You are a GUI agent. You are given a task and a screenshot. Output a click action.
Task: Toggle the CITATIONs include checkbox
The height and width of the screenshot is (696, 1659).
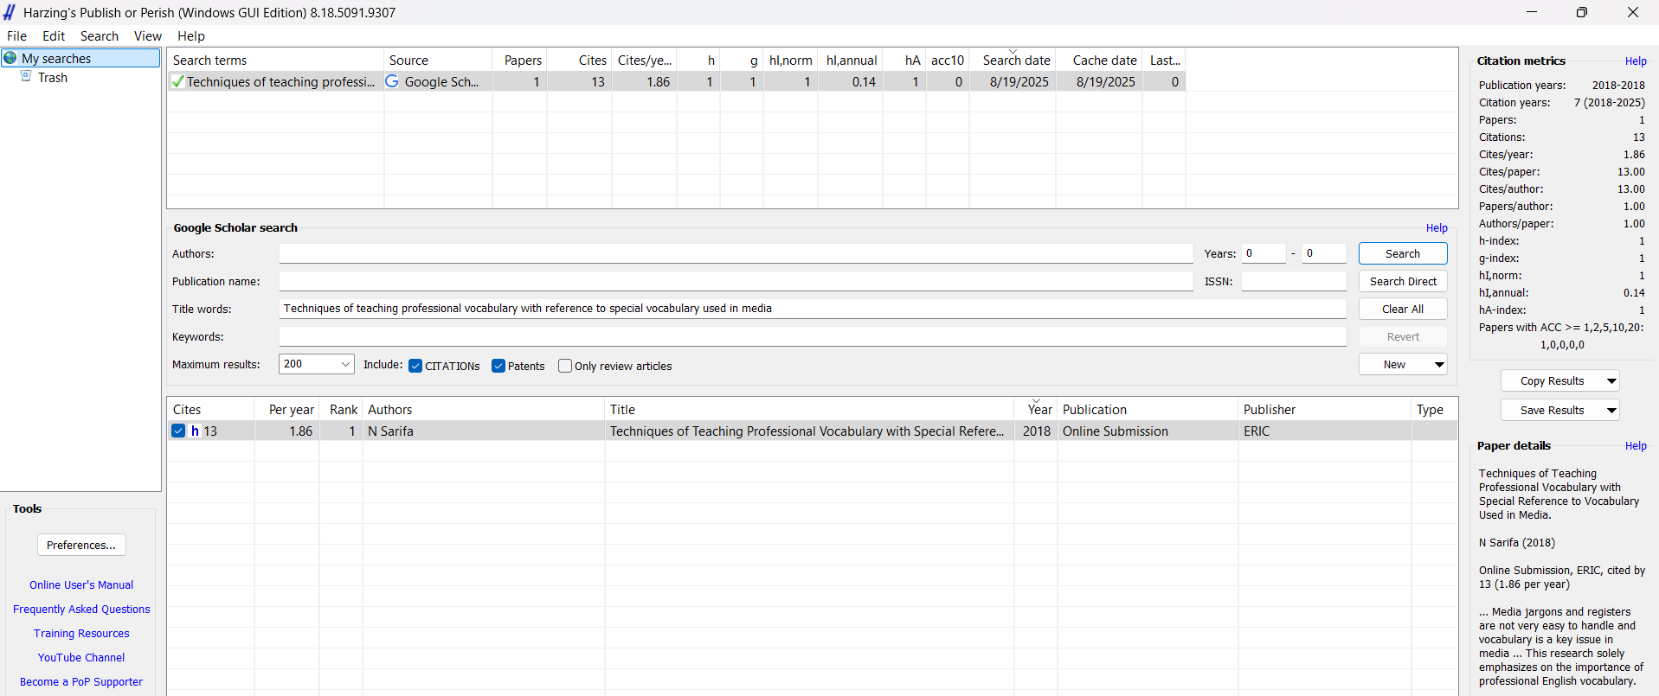(415, 366)
